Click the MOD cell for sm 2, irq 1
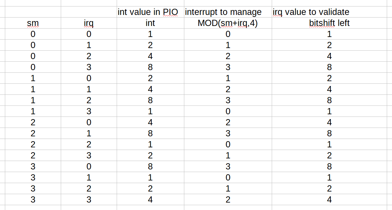The image size is (392, 210). pos(228,133)
